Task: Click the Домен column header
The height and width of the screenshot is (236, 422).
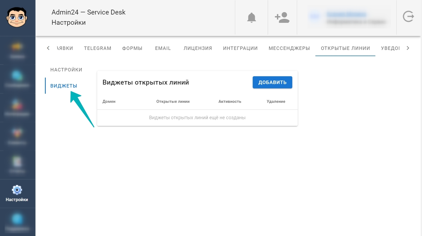Action: pos(109,101)
